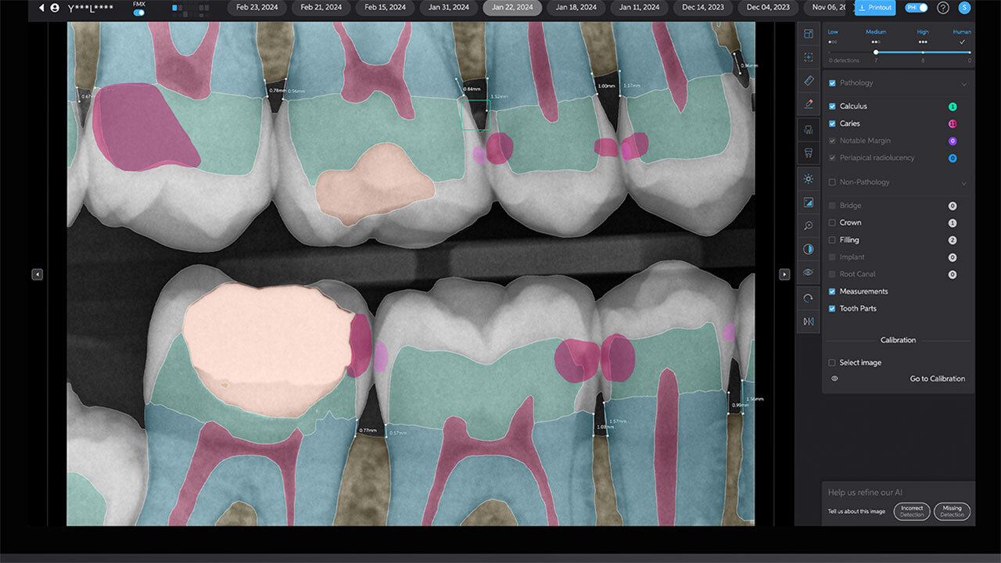Viewport: 1001px width, 563px height.
Task: Toggle the PHI switch
Action: pyautogui.click(x=916, y=8)
